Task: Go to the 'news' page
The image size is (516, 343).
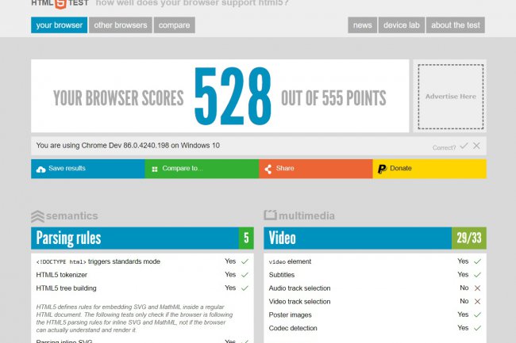Action: tap(362, 25)
